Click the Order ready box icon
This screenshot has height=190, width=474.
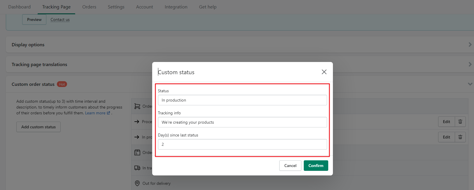click(x=137, y=152)
